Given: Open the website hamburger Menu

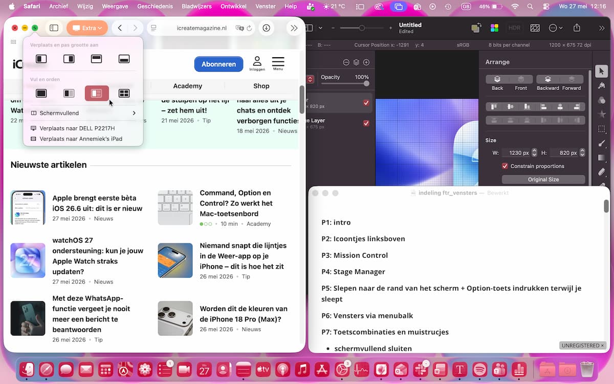Looking at the screenshot, I should tap(278, 63).
